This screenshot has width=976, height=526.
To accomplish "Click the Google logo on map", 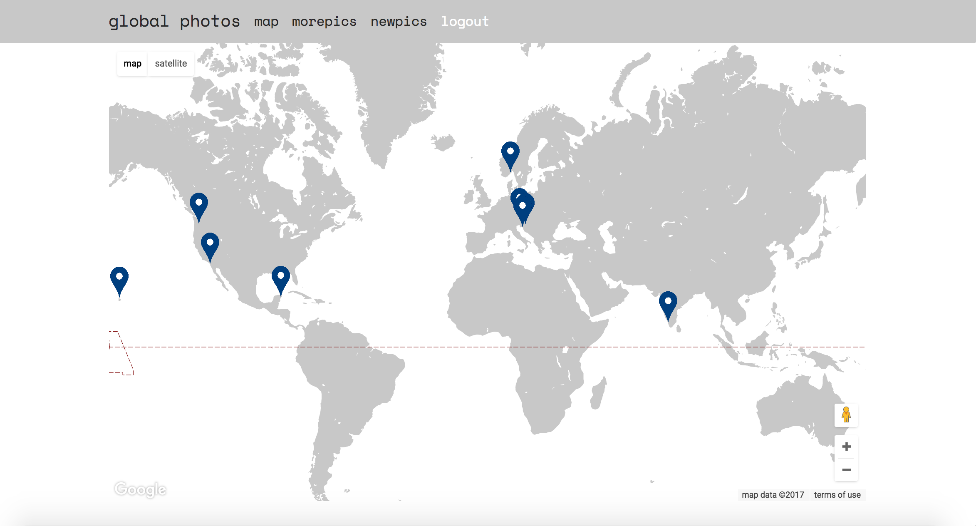I will (141, 489).
